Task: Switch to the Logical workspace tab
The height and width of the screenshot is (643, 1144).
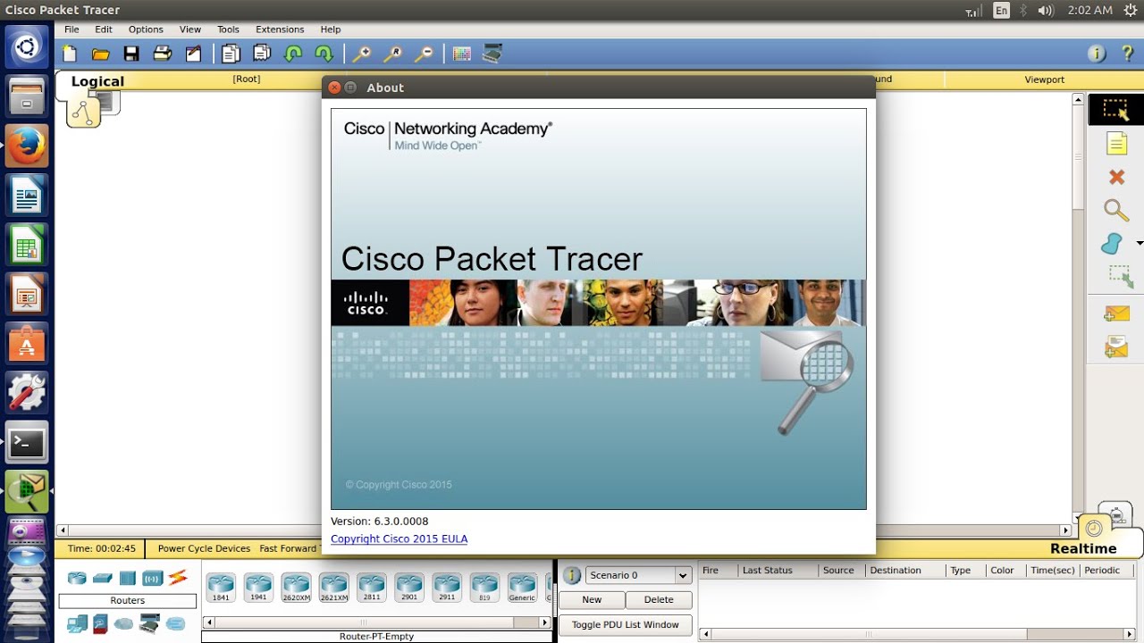Action: 97,81
